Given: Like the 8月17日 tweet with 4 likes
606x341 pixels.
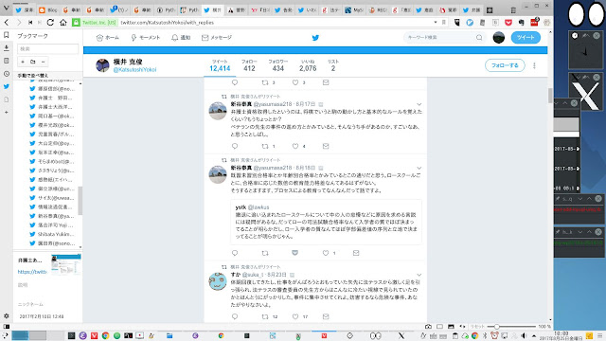Looking at the screenshot, I should pos(295,146).
